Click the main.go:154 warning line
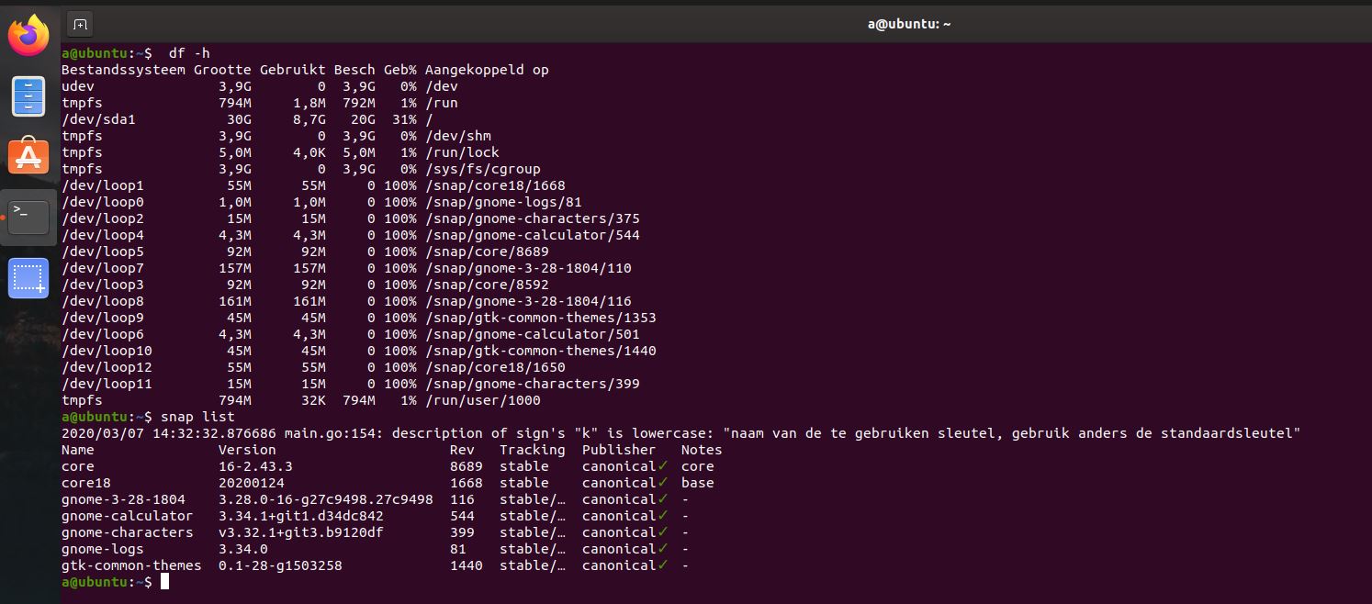The image size is (1372, 604). 680,433
